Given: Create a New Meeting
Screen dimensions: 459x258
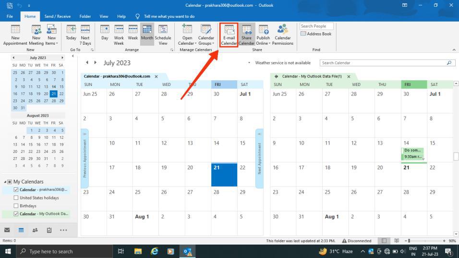Looking at the screenshot, I should tap(36, 35).
